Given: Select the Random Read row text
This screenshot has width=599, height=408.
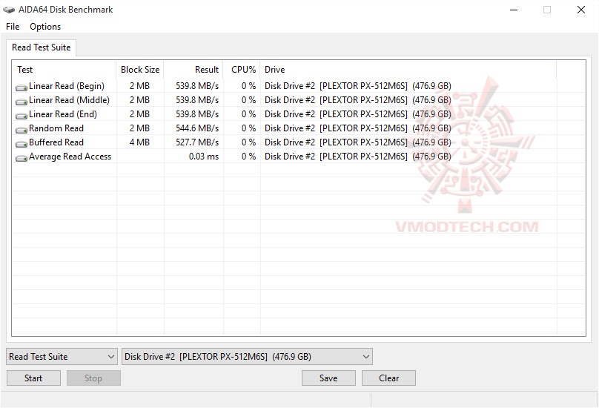Looking at the screenshot, I should [56, 128].
